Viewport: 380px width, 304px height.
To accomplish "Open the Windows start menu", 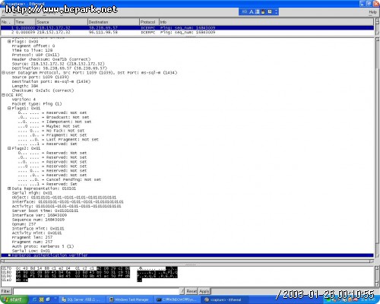I will [14, 299].
